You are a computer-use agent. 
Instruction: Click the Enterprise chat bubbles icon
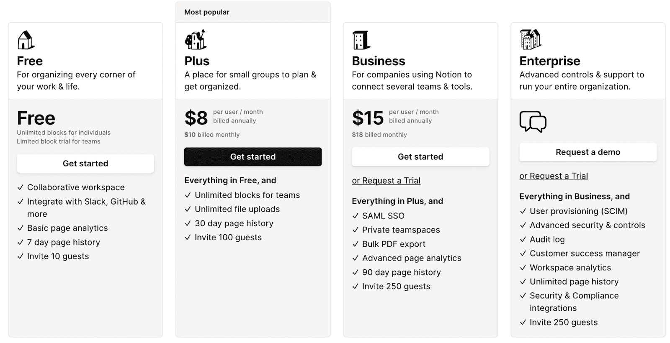click(x=533, y=122)
